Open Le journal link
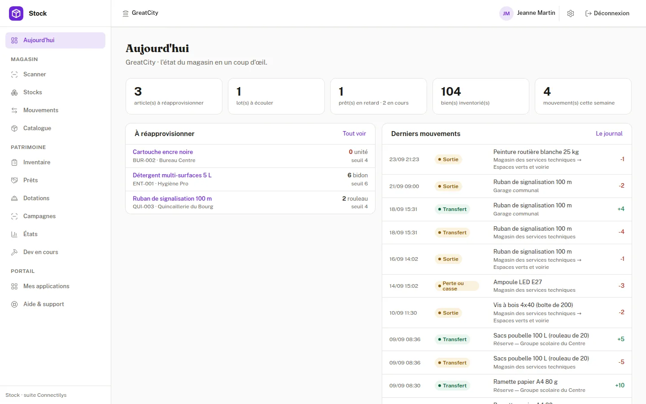 click(609, 134)
